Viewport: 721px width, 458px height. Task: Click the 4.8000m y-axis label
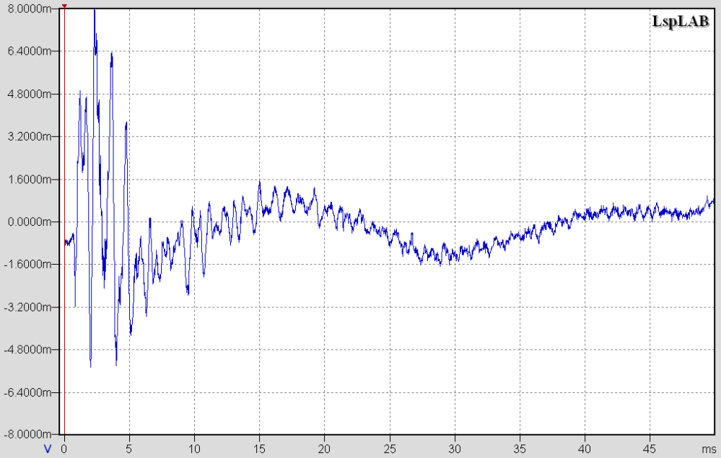[x=29, y=94]
